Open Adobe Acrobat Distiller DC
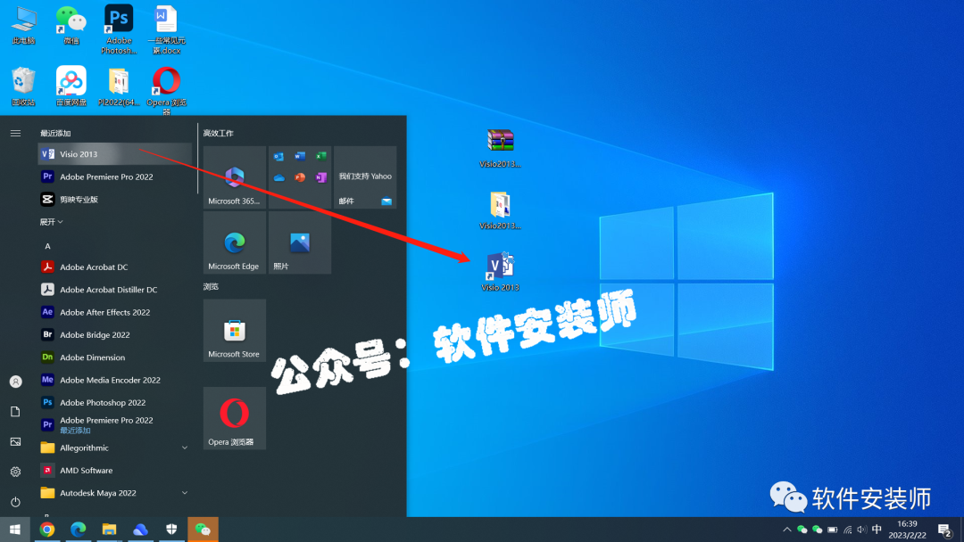The height and width of the screenshot is (542, 964). click(115, 290)
